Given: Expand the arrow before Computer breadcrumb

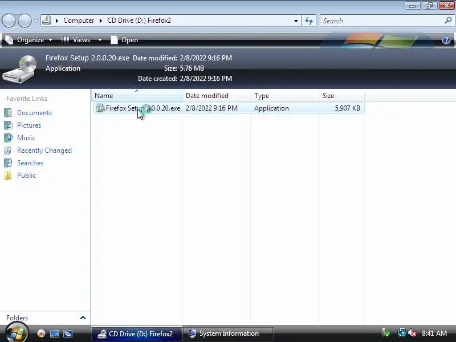Looking at the screenshot, I should click(57, 21).
